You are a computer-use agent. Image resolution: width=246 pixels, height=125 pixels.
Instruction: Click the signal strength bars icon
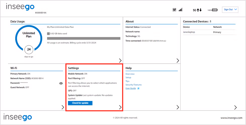[x=180, y=10]
